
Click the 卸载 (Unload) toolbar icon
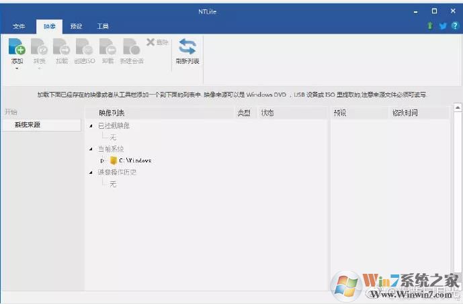click(x=108, y=46)
